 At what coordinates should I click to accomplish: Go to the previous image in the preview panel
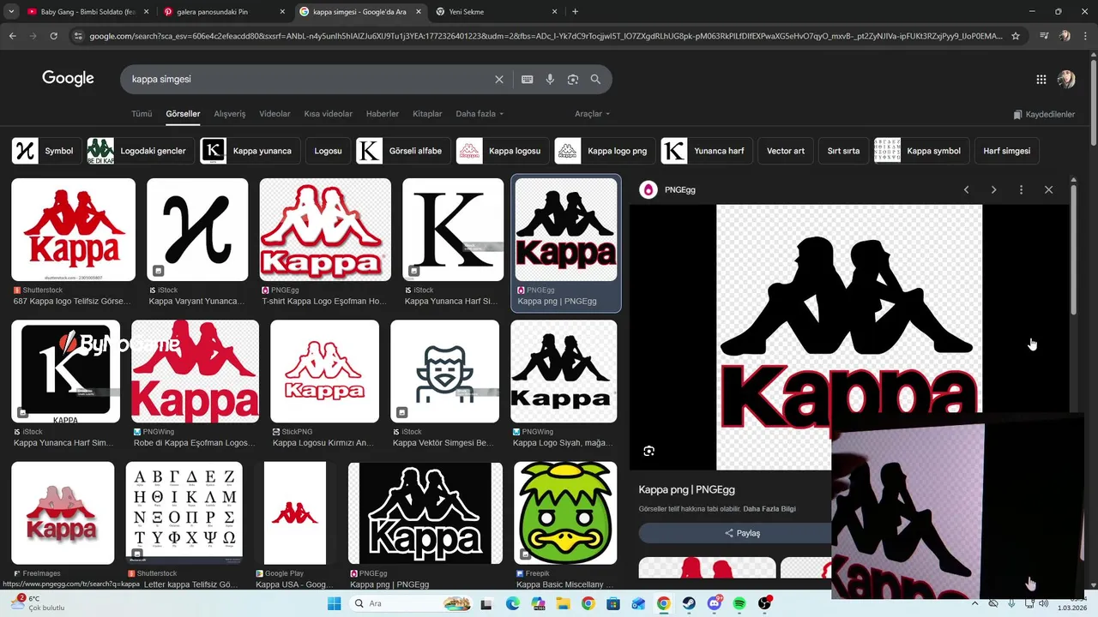966,189
